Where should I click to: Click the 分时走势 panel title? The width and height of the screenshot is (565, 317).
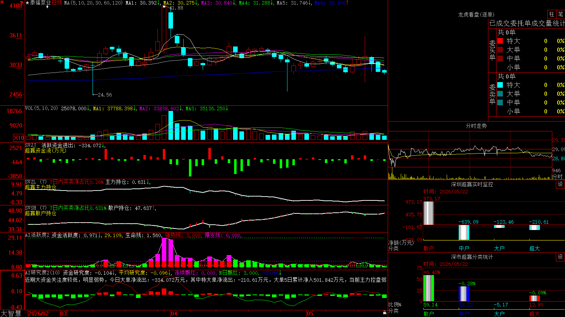476,126
